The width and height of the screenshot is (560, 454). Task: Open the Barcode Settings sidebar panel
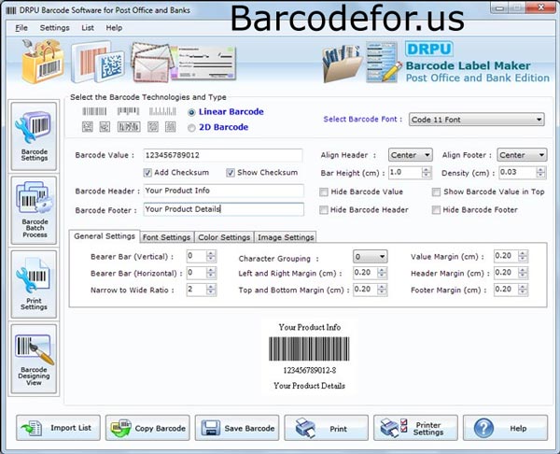tap(34, 135)
